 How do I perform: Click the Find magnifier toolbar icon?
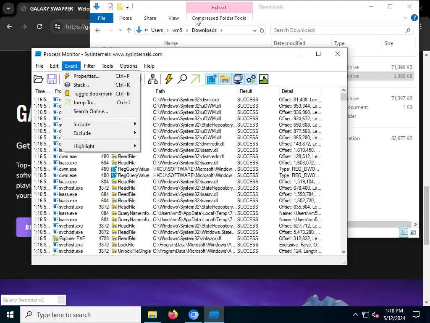click(x=182, y=79)
